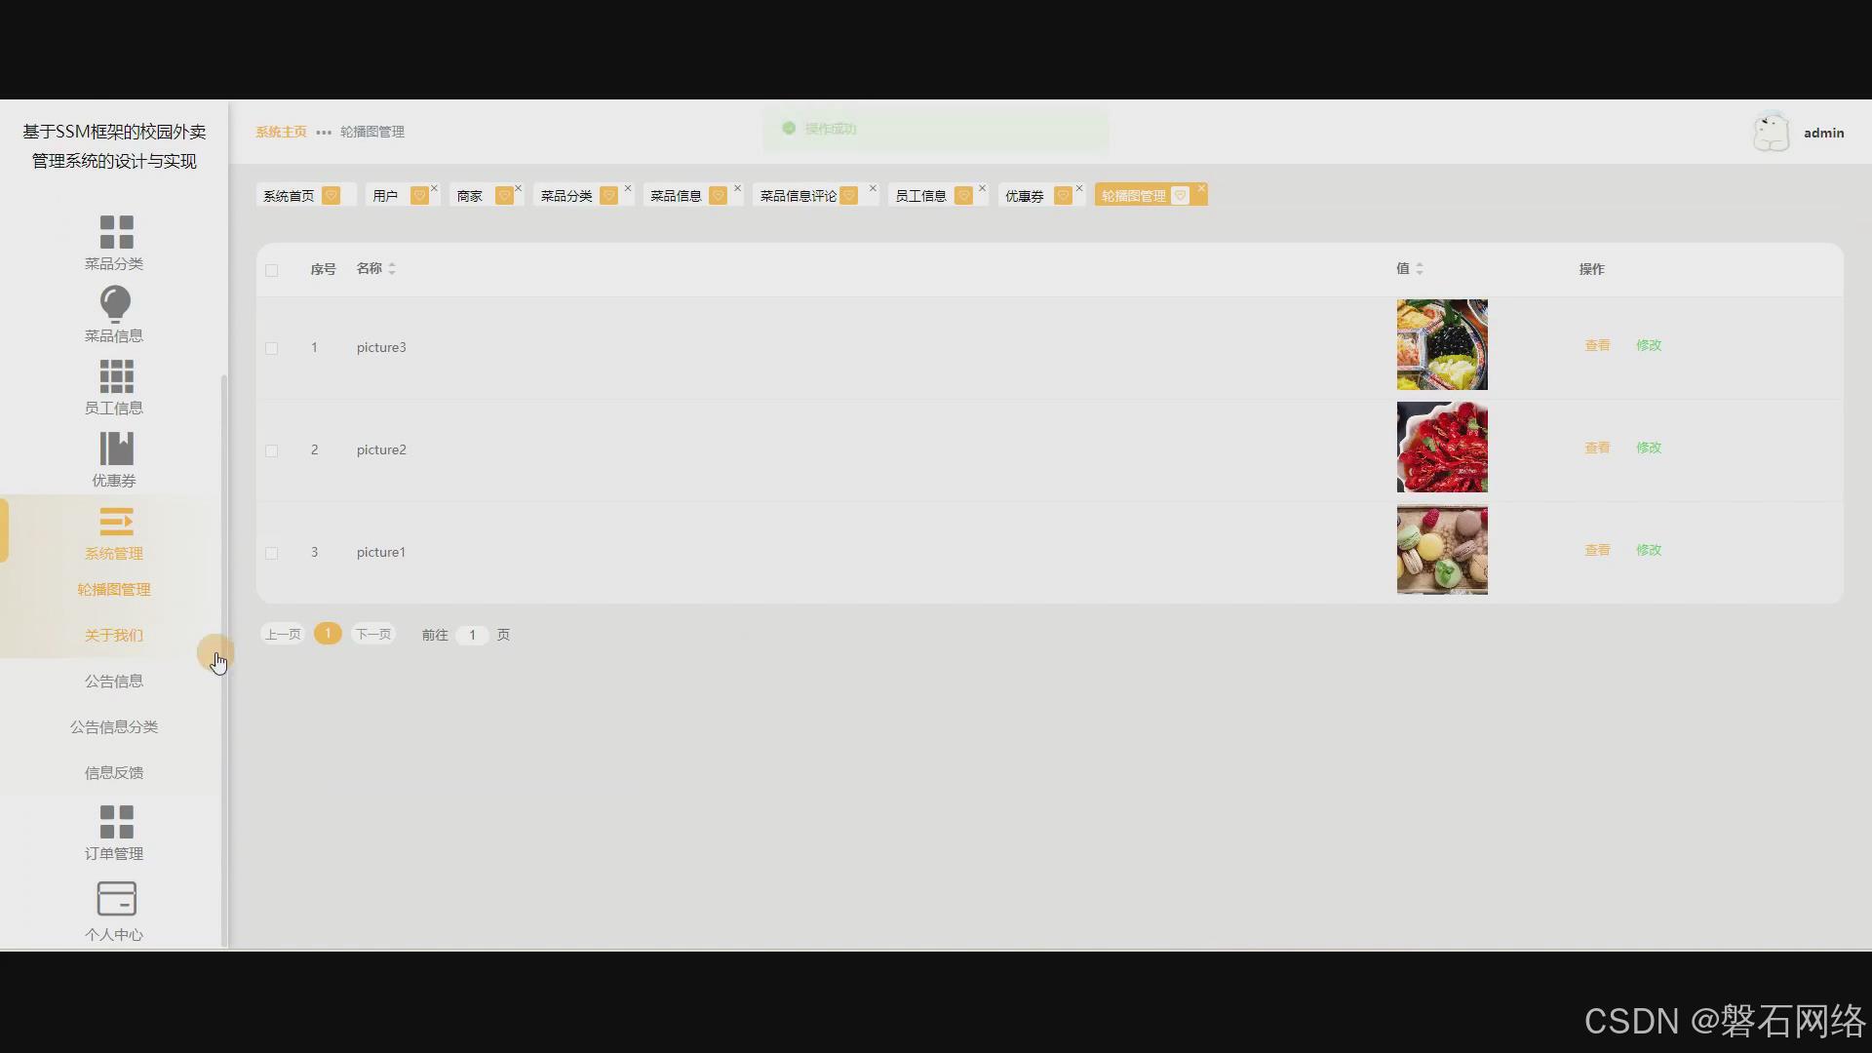Select the 优惠券 bookmark icon
The image size is (1872, 1053).
tap(116, 448)
